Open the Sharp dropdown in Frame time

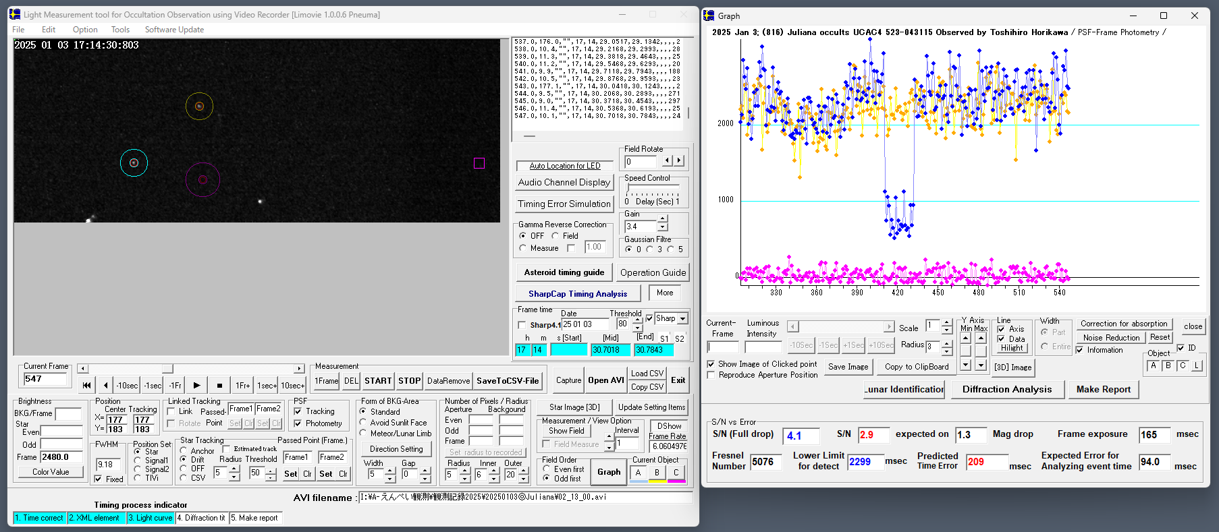click(683, 318)
